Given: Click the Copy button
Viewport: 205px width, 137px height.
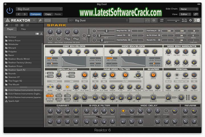Looking at the screenshot, I should pyautogui.click(x=48, y=14).
